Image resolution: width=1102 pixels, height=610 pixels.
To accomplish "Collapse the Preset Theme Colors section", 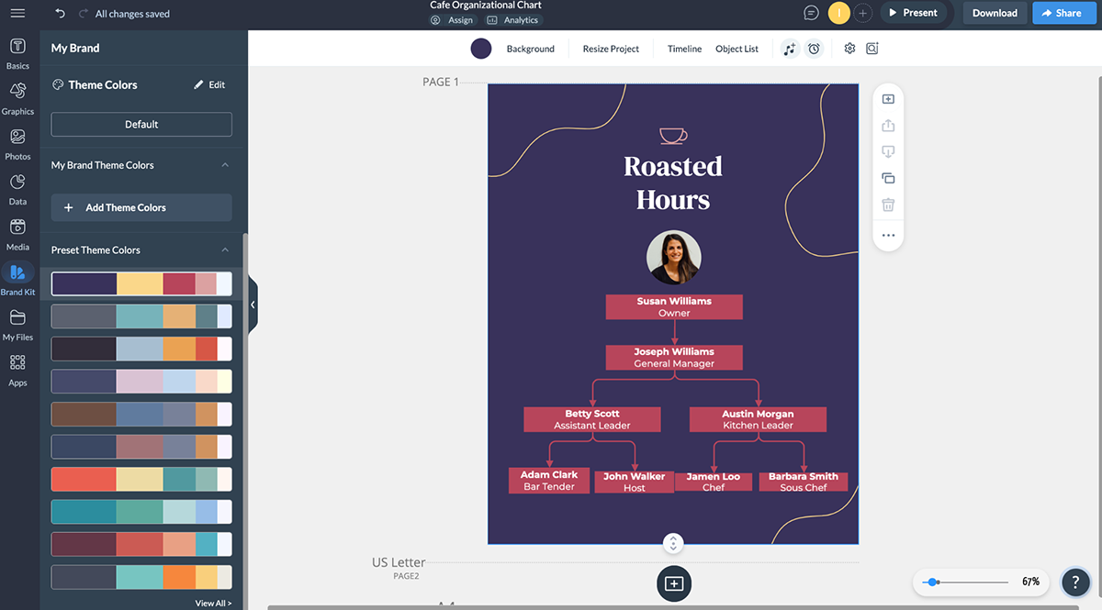I will pos(225,250).
